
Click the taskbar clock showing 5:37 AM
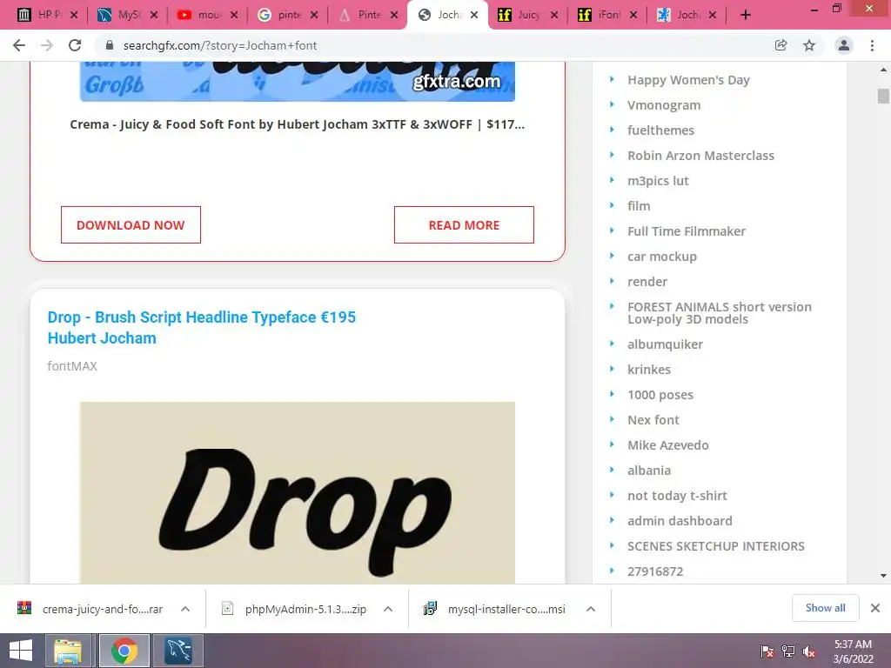(x=853, y=651)
